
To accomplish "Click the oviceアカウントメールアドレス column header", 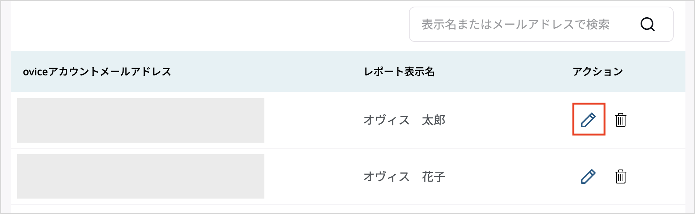I will tap(96, 72).
